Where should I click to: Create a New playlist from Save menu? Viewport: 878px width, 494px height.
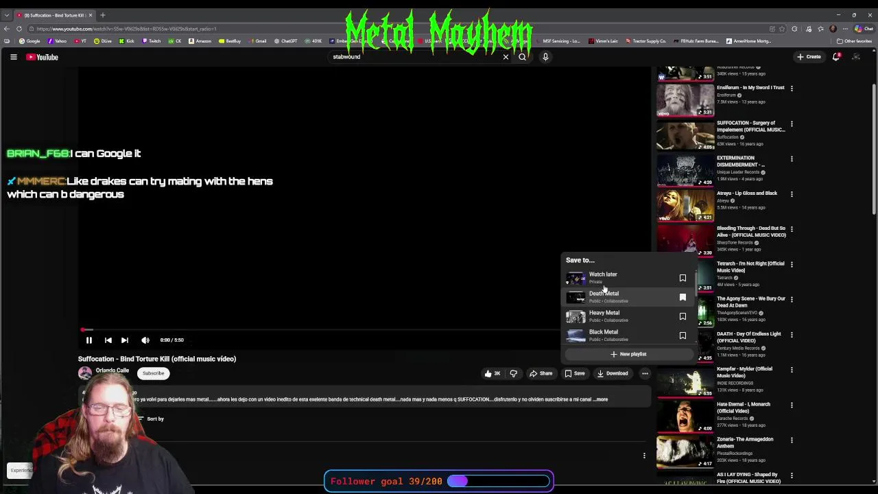click(x=628, y=354)
